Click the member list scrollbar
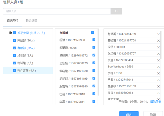This screenshot has width=164, height=116. tap(98, 62)
